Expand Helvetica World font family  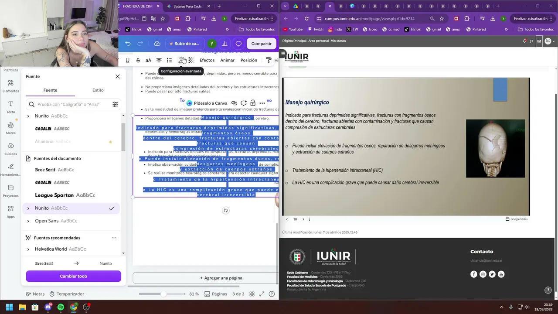[28, 249]
